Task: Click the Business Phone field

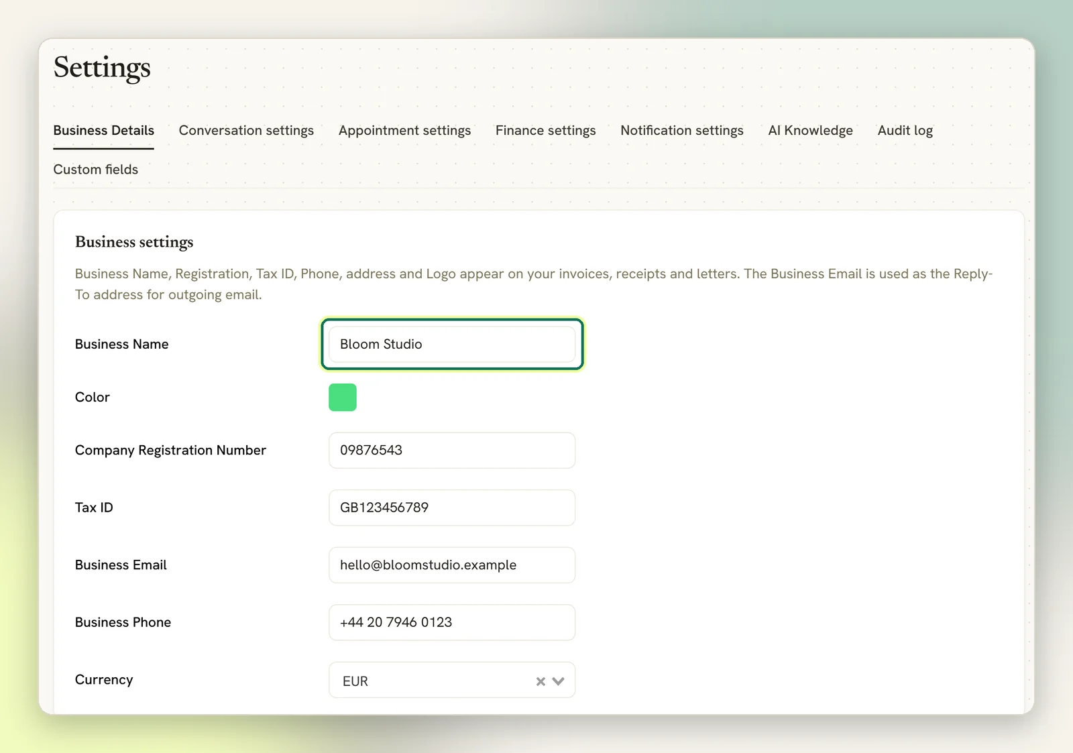Action: click(452, 622)
